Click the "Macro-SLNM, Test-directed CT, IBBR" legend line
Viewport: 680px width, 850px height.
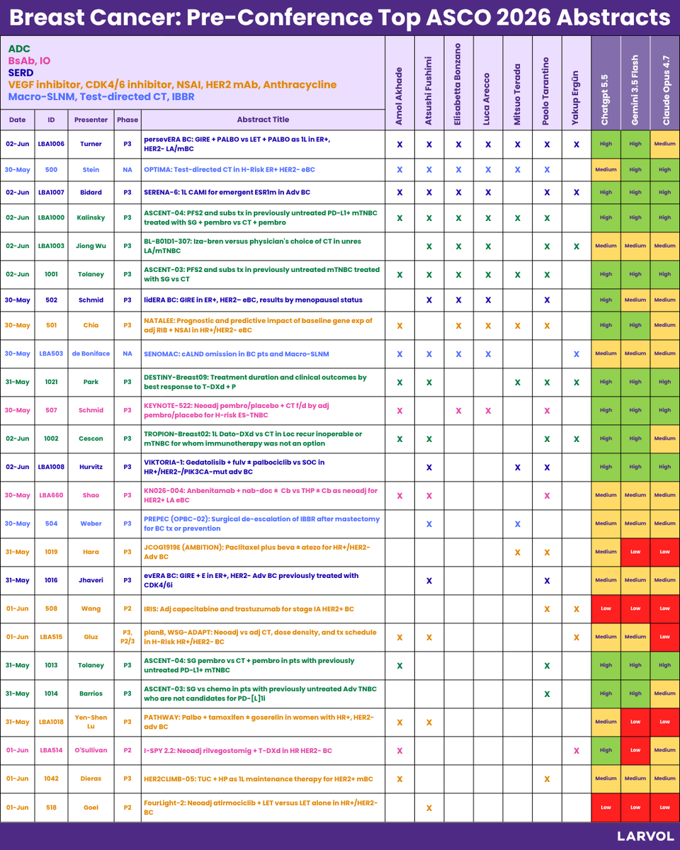101,96
